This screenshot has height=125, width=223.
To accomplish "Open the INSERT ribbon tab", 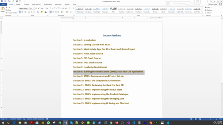I will click(x=18, y=5).
